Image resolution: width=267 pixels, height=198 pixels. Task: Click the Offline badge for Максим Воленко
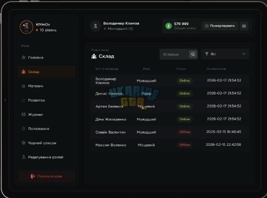[184, 145]
